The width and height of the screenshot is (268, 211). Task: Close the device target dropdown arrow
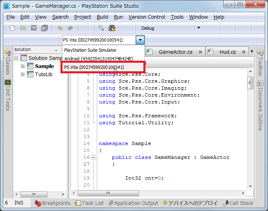tap(140, 40)
